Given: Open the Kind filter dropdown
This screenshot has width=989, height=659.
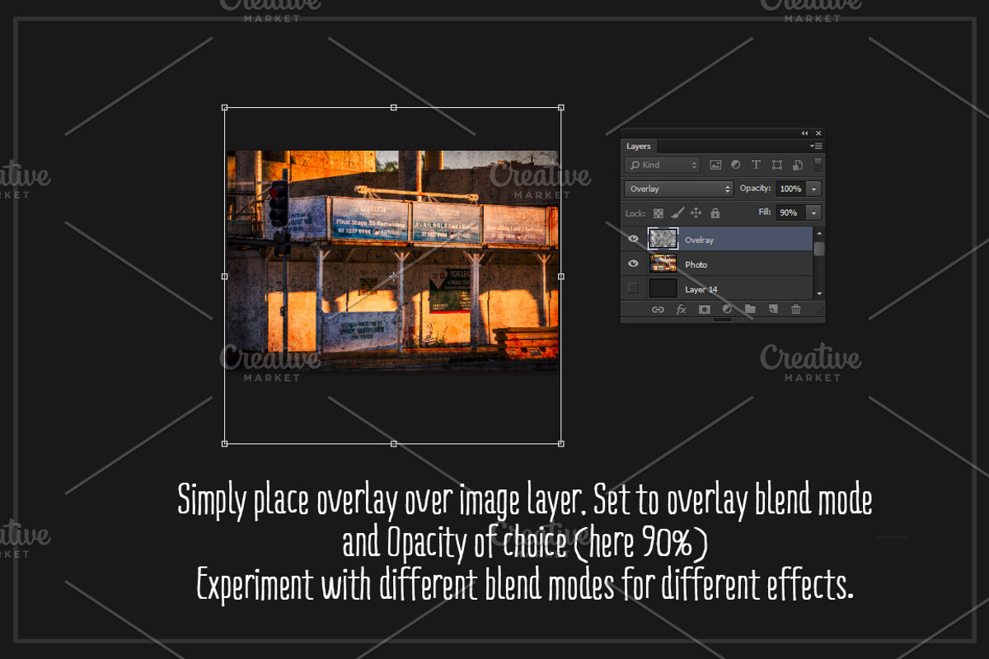Looking at the screenshot, I should click(662, 165).
